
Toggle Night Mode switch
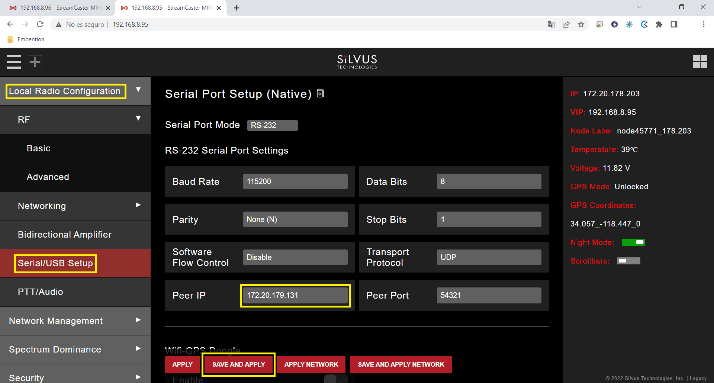click(x=633, y=242)
